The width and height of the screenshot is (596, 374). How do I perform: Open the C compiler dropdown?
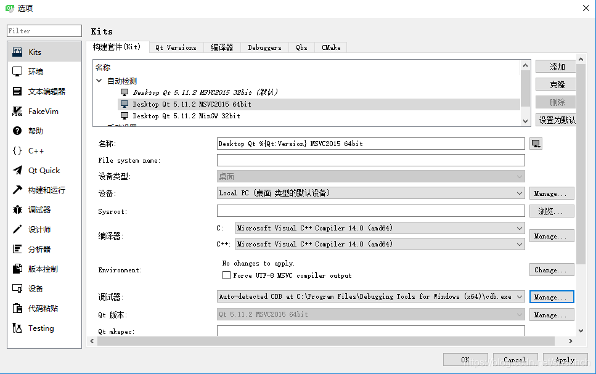click(380, 228)
